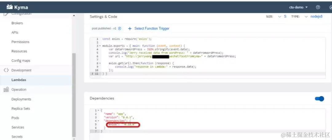Click the Settings & Code heading
This screenshot has width=332, height=140.
pyautogui.click(x=103, y=17)
